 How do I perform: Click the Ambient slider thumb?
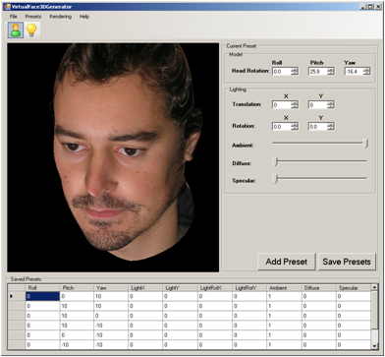pos(366,144)
